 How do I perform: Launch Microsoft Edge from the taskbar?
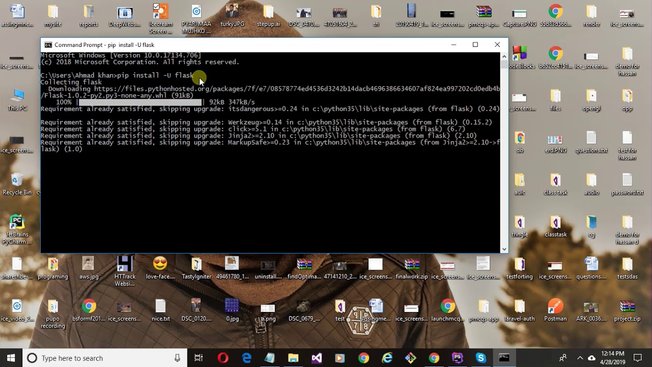(x=247, y=358)
